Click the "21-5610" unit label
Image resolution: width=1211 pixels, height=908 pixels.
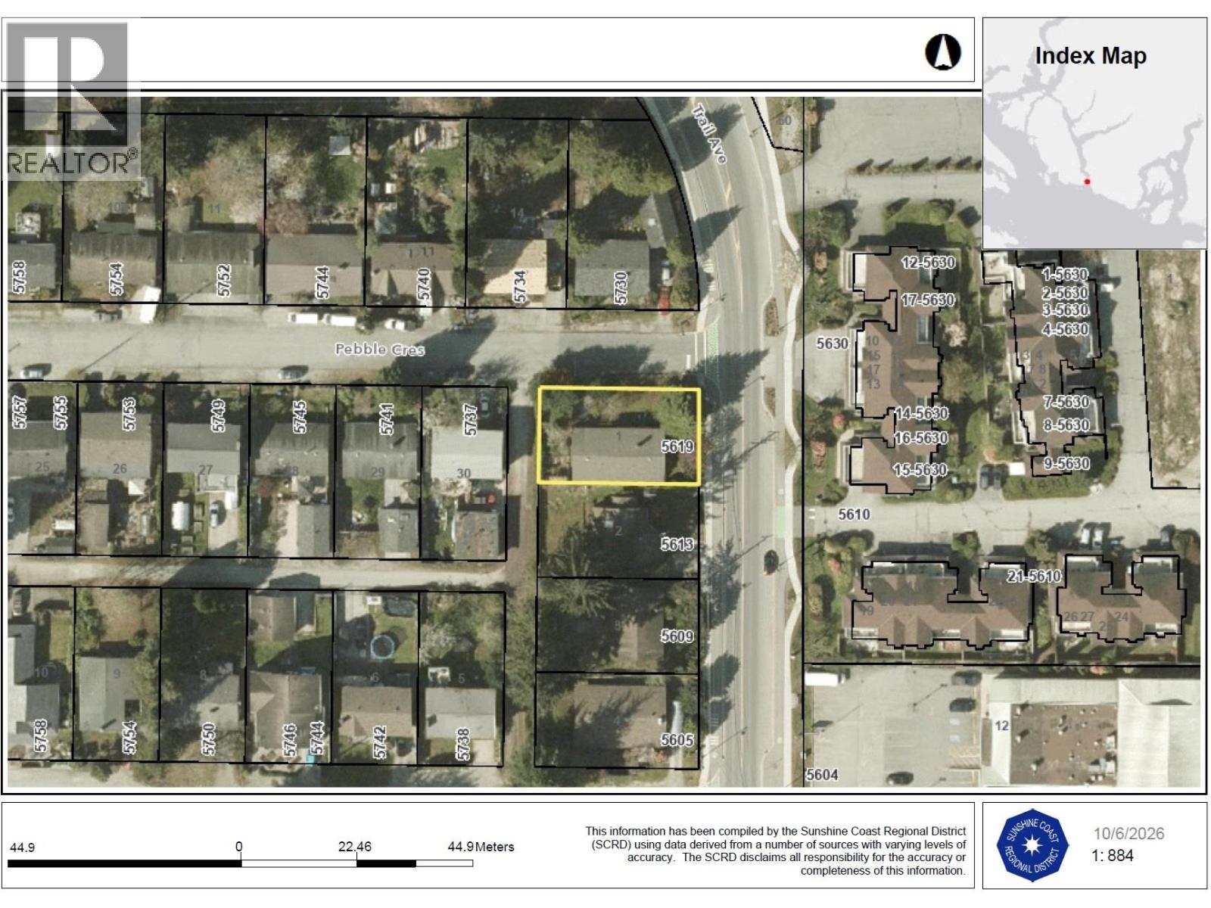pos(1034,577)
